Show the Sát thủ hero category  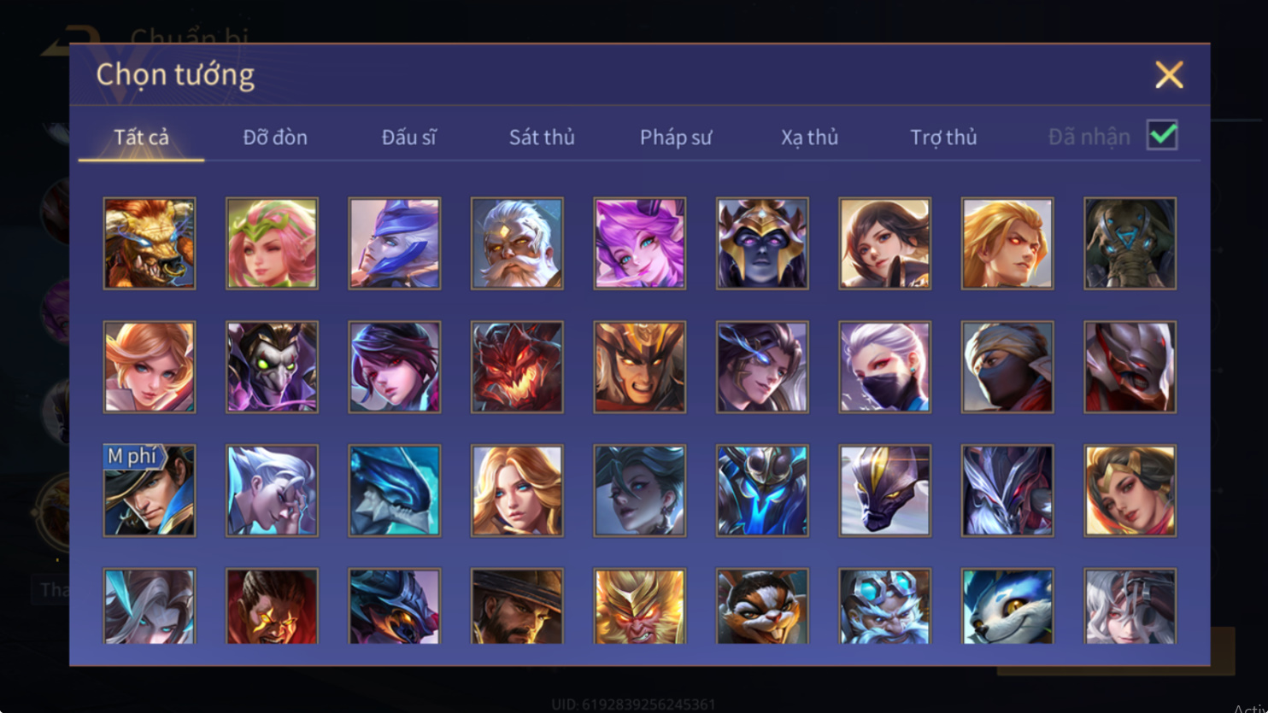tap(542, 137)
